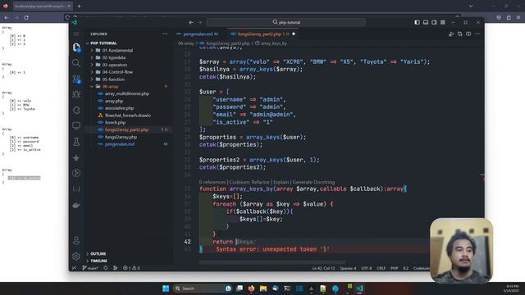The width and height of the screenshot is (525, 295).
Task: Open File Explorer from the taskbar
Action: click(263, 288)
